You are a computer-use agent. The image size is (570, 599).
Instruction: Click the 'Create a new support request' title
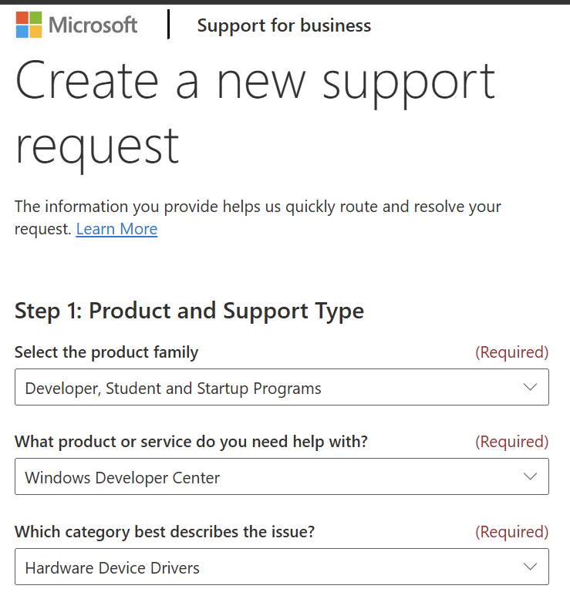(255, 114)
